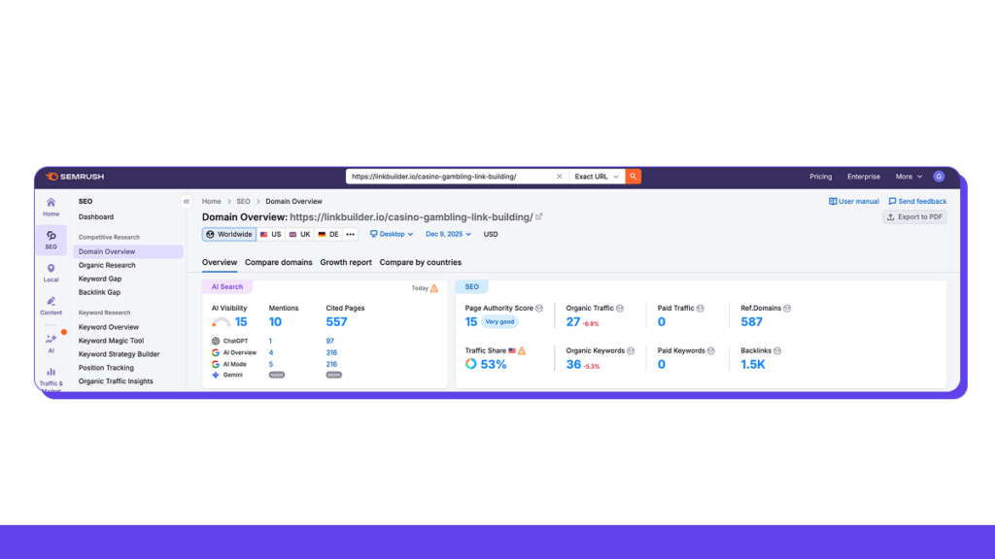Image resolution: width=995 pixels, height=559 pixels.
Task: Go to Home via the sidebar icon
Action: coord(51,206)
